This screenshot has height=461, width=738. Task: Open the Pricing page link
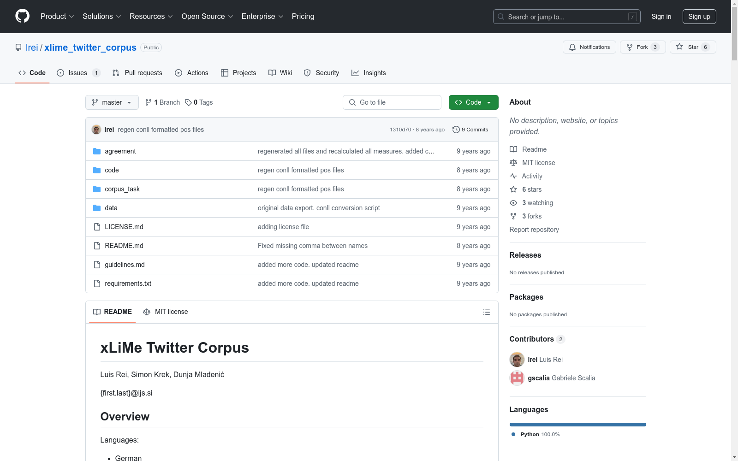(x=303, y=16)
